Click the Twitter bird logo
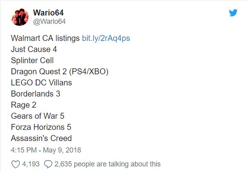The image size is (248, 172). (233, 13)
